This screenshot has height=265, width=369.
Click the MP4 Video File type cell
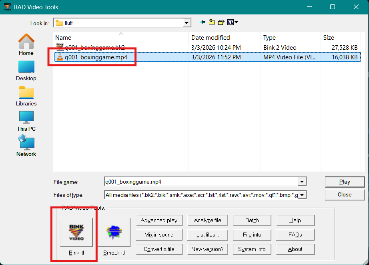pos(290,57)
